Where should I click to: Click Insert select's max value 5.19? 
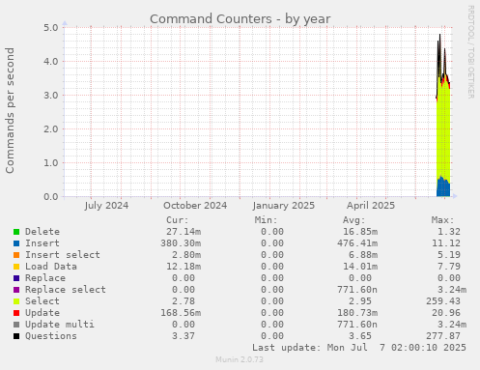[x=449, y=255]
